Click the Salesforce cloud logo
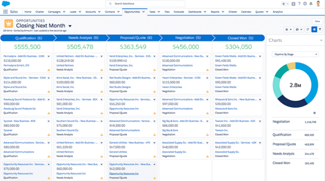 (x=6, y=3)
